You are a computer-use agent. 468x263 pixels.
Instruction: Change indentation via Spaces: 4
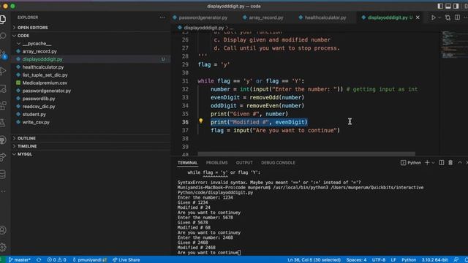(x=356, y=260)
